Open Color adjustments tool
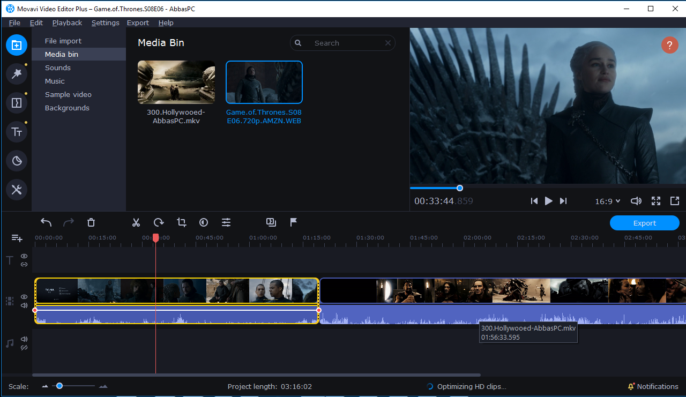686x397 pixels. tap(204, 222)
